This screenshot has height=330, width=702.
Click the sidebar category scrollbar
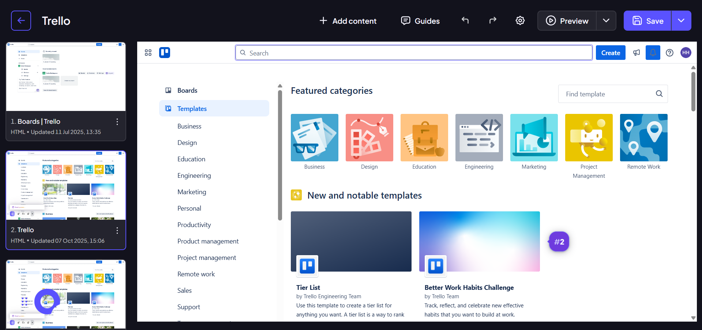(280, 155)
